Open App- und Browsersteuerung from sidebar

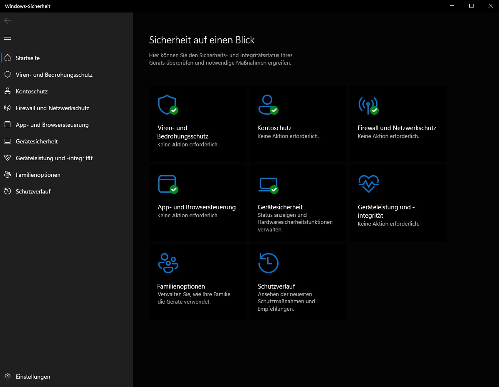tap(52, 125)
